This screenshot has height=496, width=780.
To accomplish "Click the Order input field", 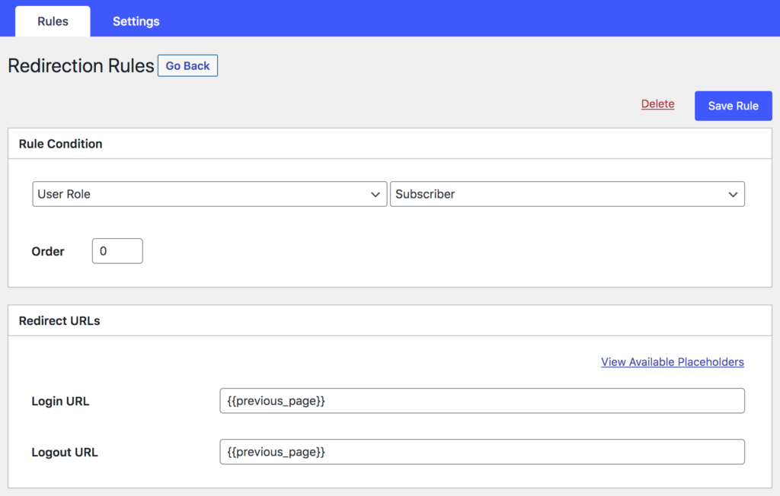I will coord(117,250).
